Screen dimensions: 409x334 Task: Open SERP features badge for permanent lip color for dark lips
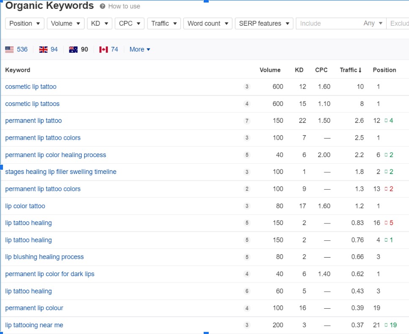[x=247, y=274]
